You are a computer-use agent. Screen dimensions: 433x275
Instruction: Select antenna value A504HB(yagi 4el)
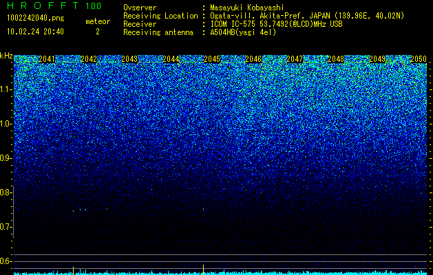click(243, 32)
